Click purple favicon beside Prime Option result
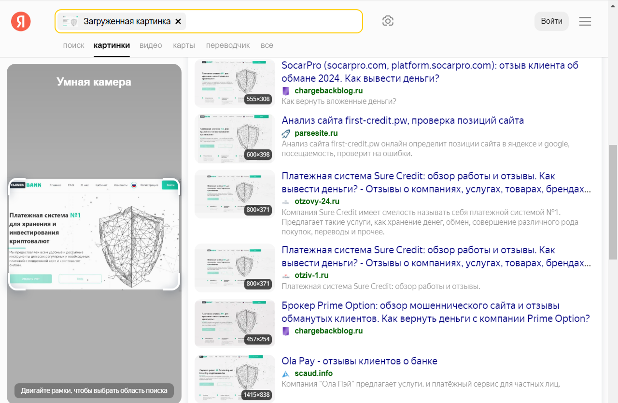The width and height of the screenshot is (618, 403). coord(286,331)
